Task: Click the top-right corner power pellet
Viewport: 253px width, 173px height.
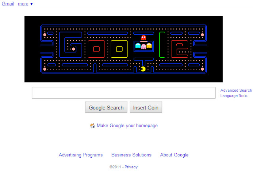Action: [202, 35]
